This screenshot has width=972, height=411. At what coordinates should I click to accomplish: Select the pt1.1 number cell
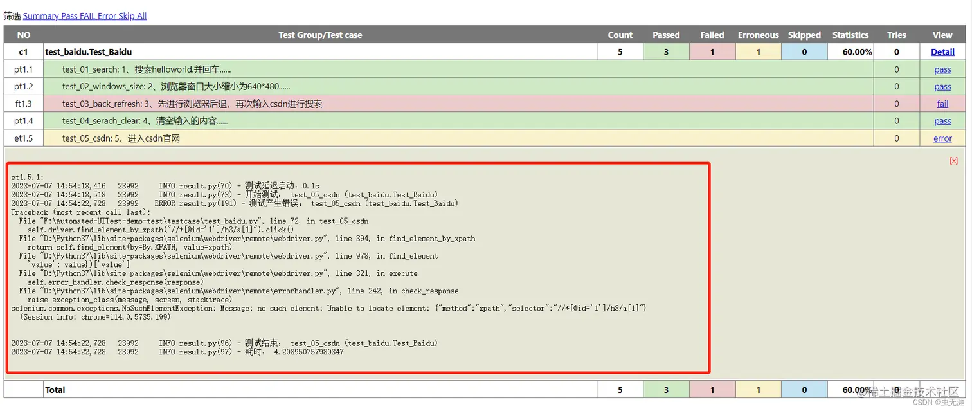pos(24,69)
